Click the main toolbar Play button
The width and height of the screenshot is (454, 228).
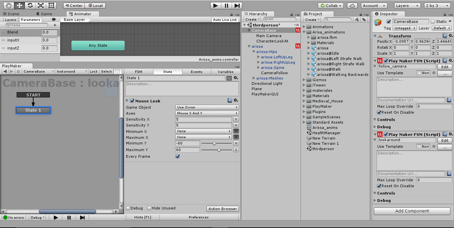point(216,5)
